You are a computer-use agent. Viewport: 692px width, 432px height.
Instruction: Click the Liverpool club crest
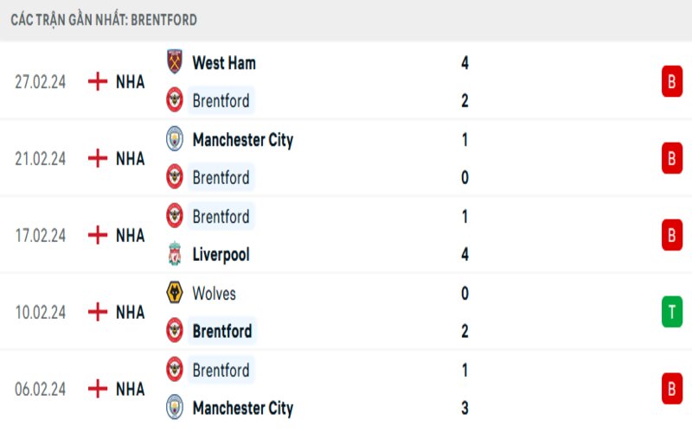(x=175, y=254)
